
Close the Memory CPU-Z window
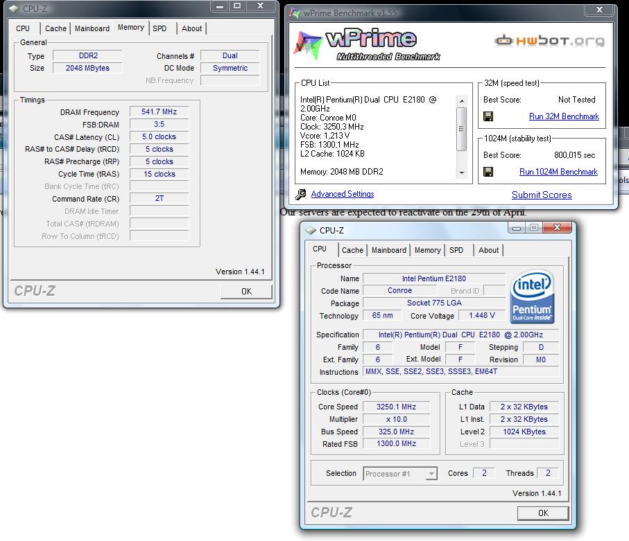(x=260, y=6)
